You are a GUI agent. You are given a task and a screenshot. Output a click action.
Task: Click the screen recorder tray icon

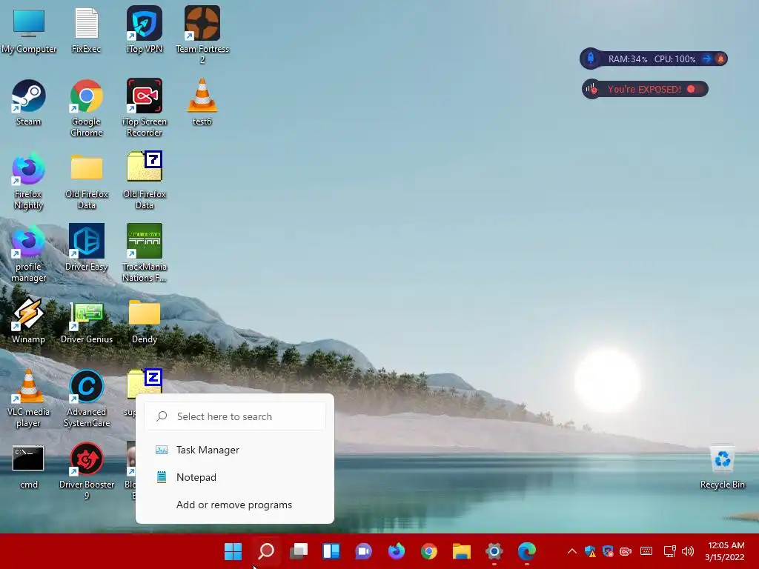tap(626, 551)
